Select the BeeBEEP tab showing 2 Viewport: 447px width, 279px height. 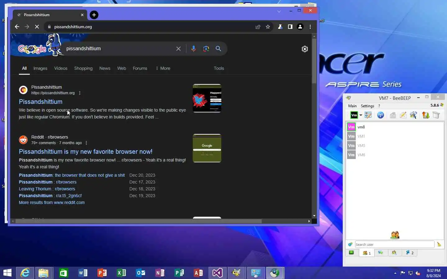409,253
